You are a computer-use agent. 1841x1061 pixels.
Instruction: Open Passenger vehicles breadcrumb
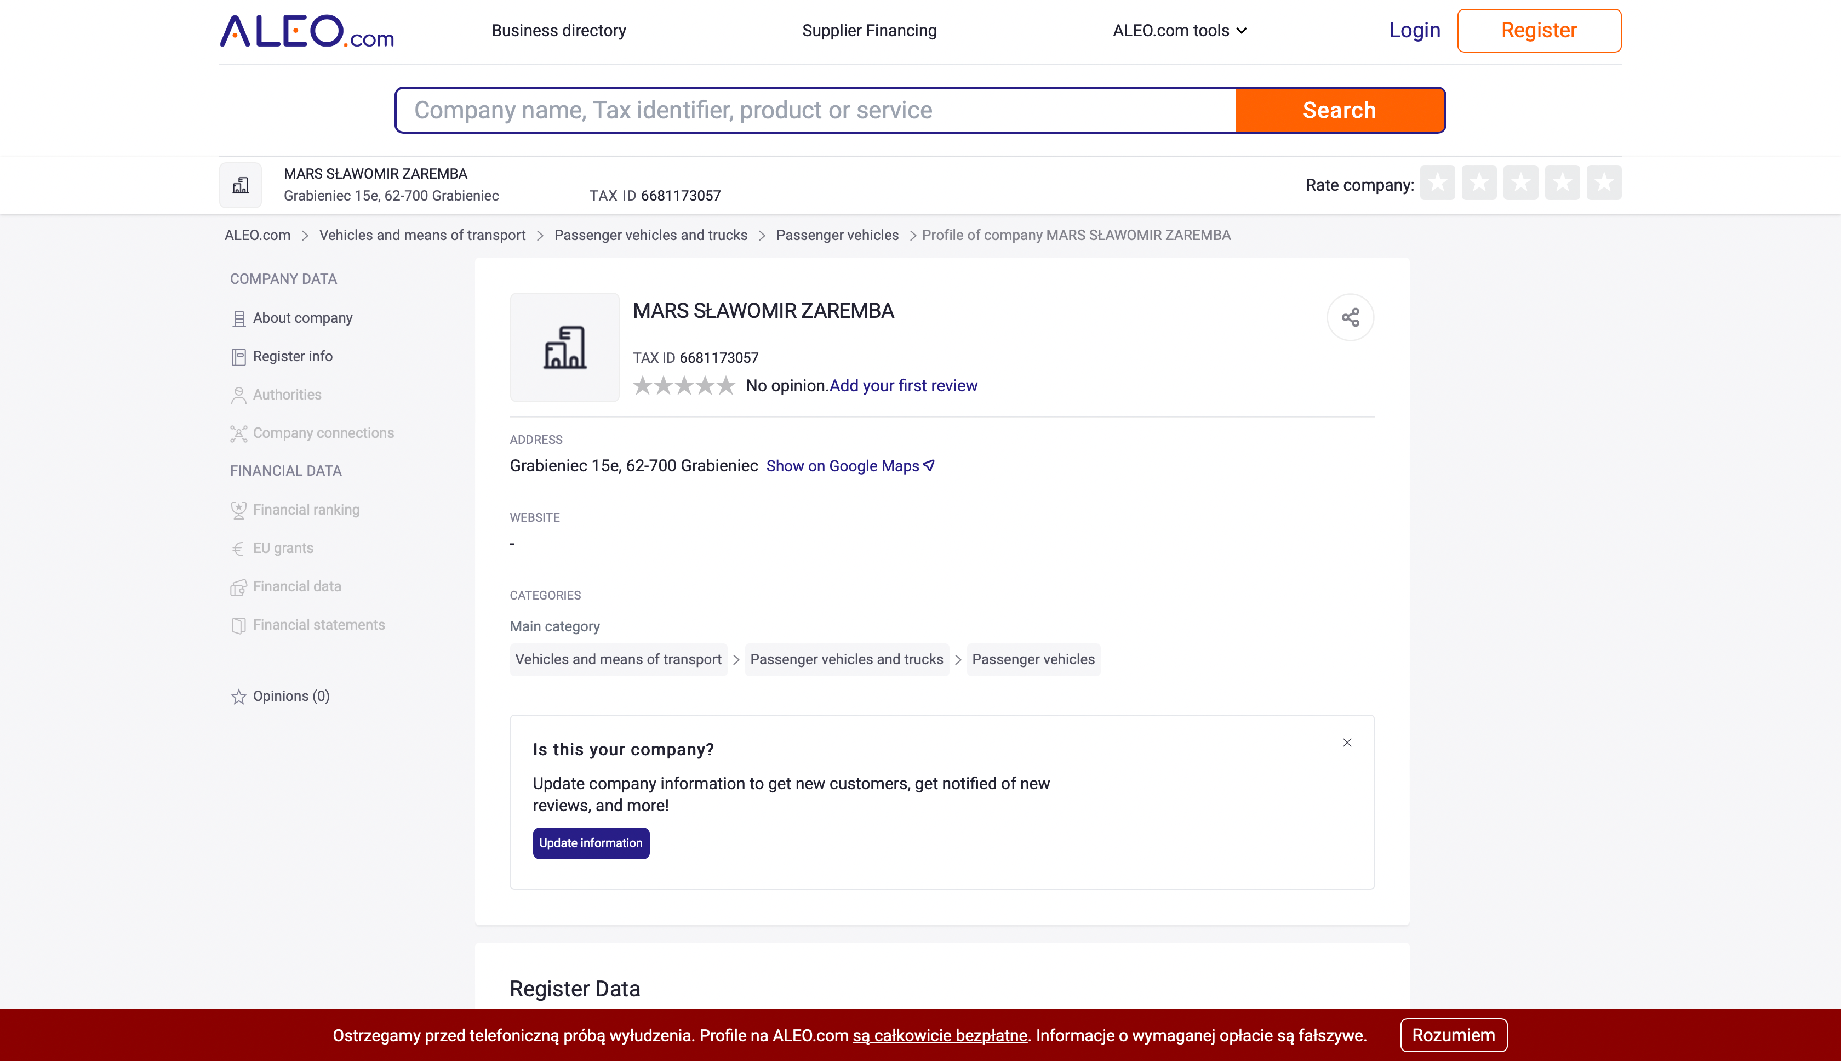(x=837, y=235)
